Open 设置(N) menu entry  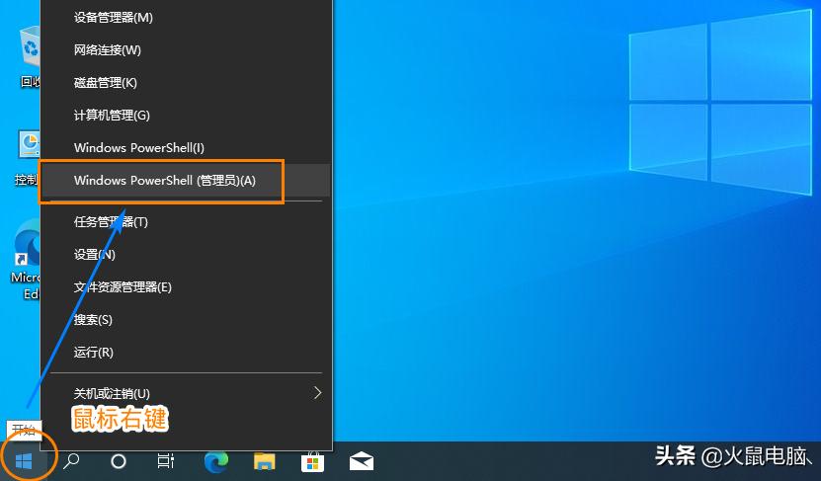[187, 255]
